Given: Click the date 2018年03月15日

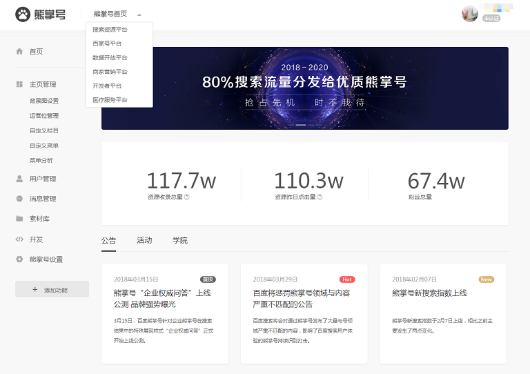Looking at the screenshot, I should tap(136, 279).
